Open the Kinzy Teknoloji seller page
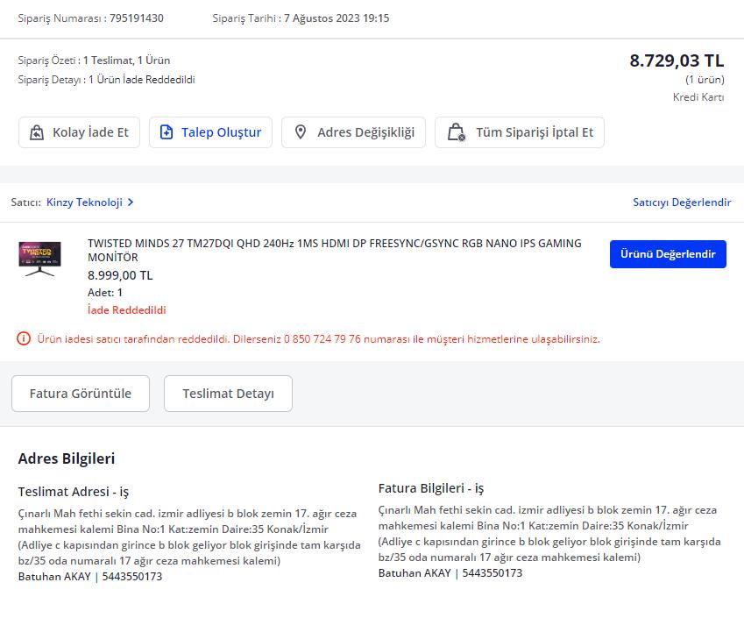Screen dimensions: 744x618 86,202
